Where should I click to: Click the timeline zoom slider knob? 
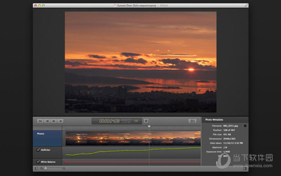click(46, 168)
